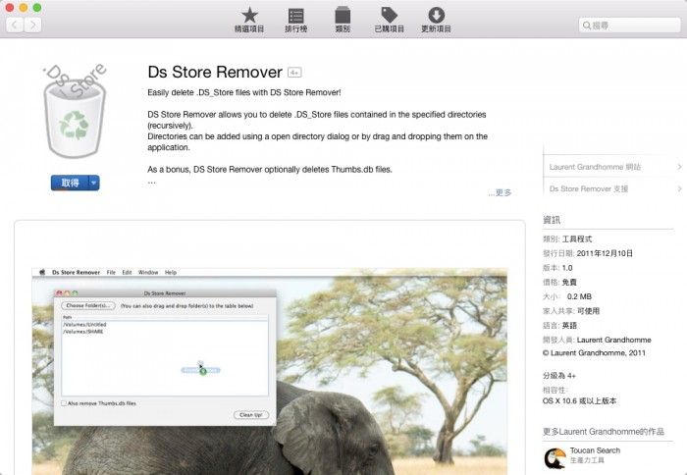Click the Toucan Search app icon
687x475 pixels.
pos(555,458)
